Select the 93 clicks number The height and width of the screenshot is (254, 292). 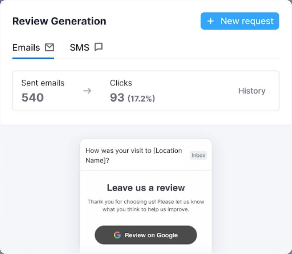tap(117, 97)
